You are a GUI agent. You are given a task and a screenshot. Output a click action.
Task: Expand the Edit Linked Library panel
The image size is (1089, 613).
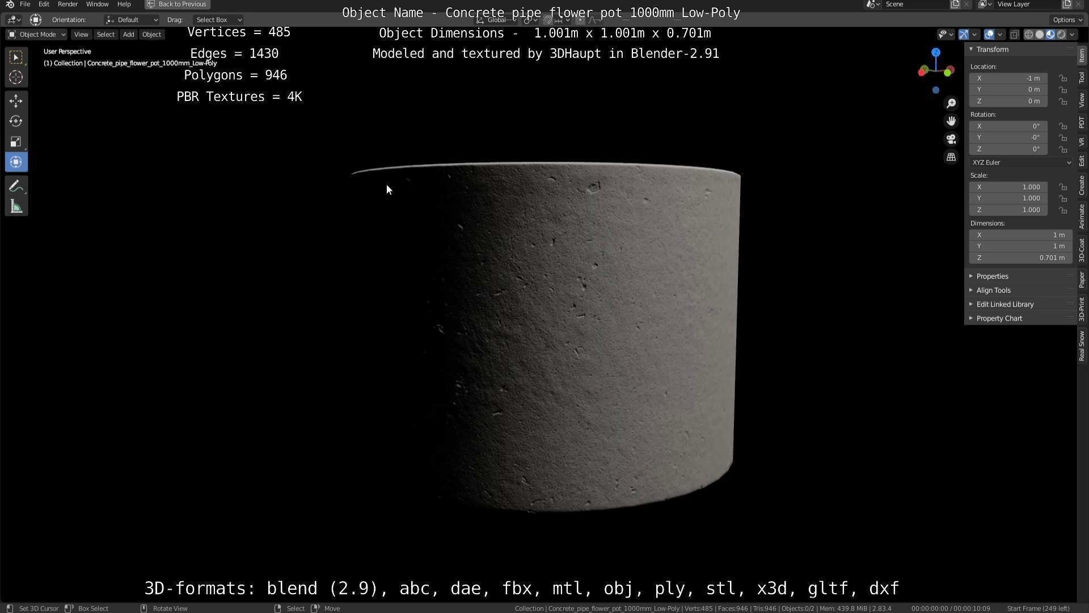[x=1004, y=305]
